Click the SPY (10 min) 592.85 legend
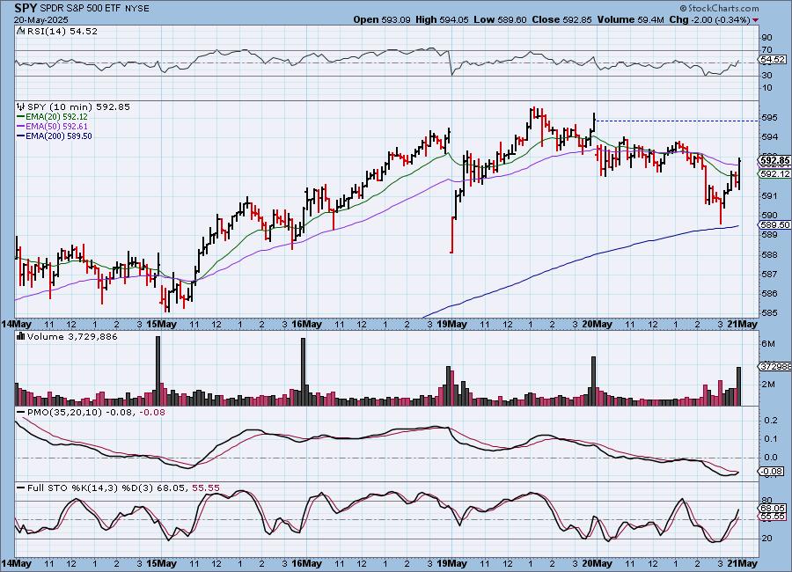 click(x=78, y=106)
